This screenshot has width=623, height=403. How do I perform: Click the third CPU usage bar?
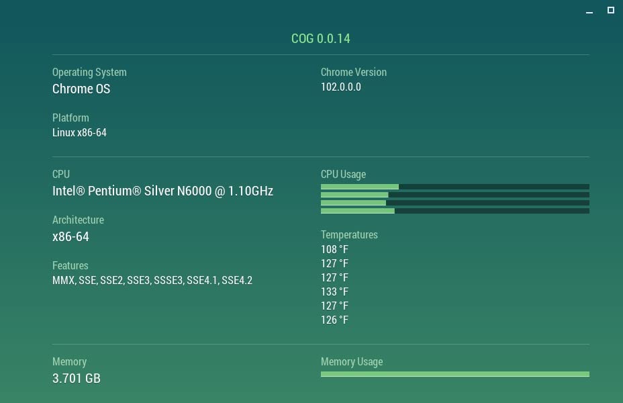coord(455,203)
